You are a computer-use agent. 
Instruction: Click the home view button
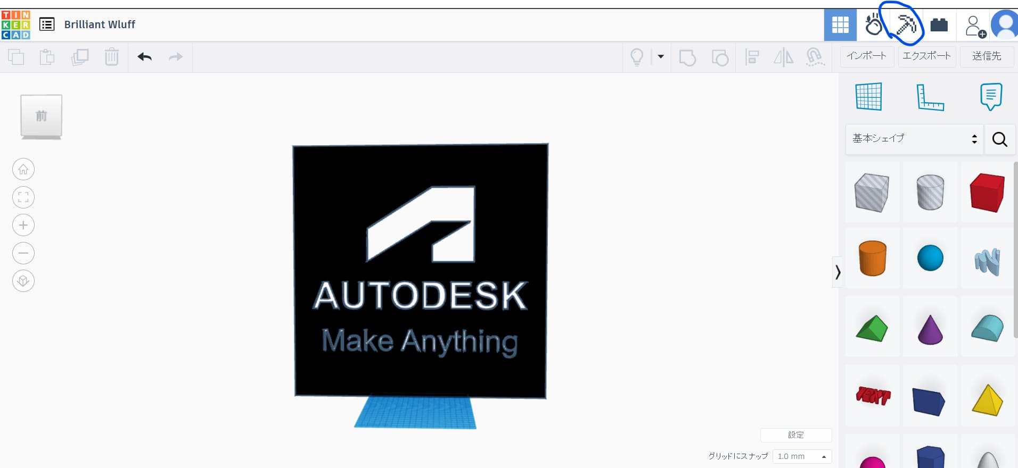click(x=23, y=170)
